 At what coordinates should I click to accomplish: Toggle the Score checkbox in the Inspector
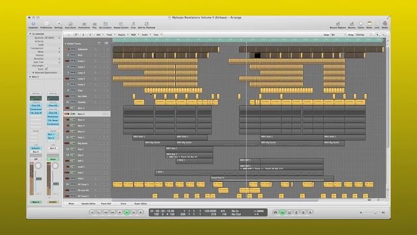(x=46, y=69)
